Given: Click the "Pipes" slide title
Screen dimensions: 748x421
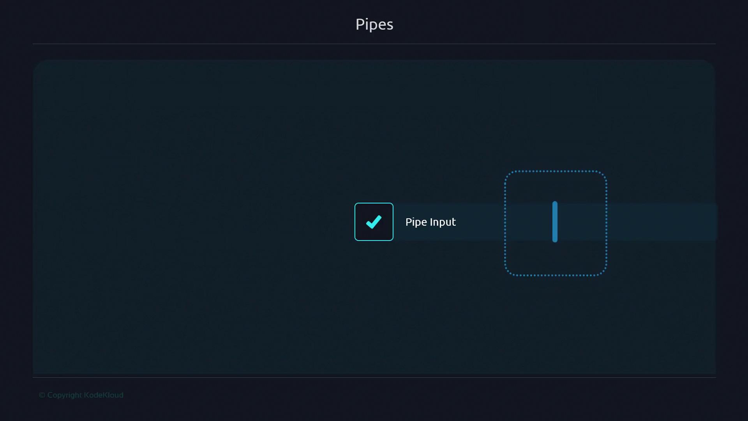Looking at the screenshot, I should 374,24.
